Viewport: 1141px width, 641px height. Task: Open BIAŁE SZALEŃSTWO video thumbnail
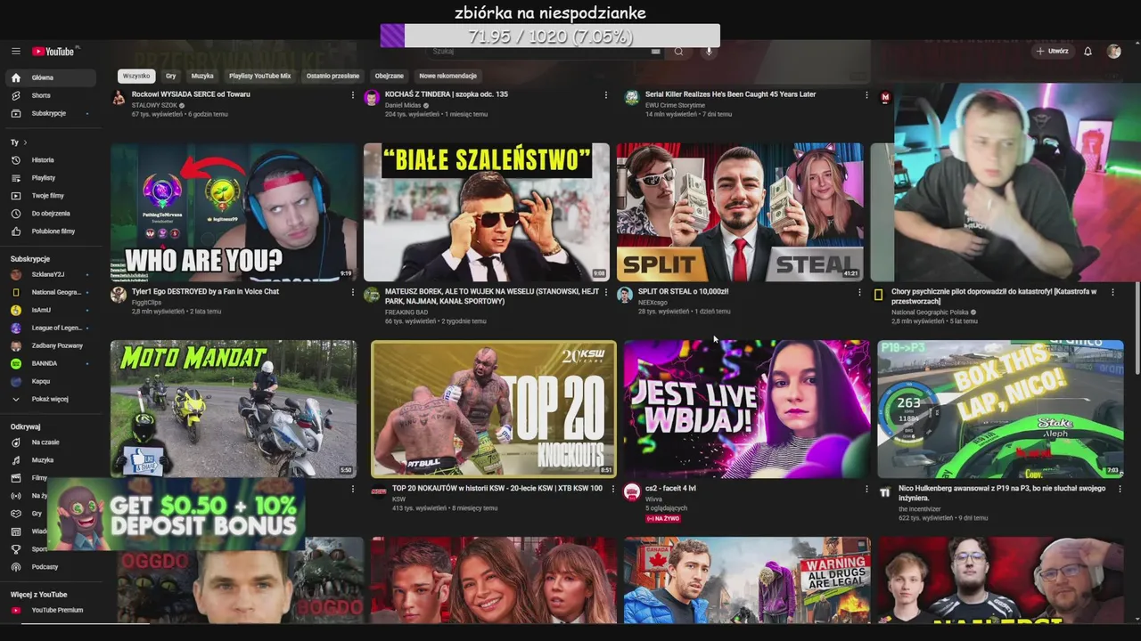(487, 212)
